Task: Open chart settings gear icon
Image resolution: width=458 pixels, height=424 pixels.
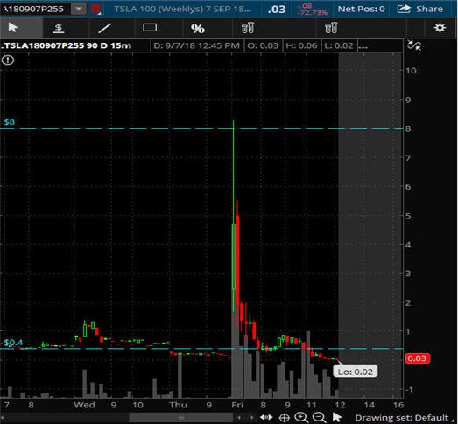Action: pos(440,28)
